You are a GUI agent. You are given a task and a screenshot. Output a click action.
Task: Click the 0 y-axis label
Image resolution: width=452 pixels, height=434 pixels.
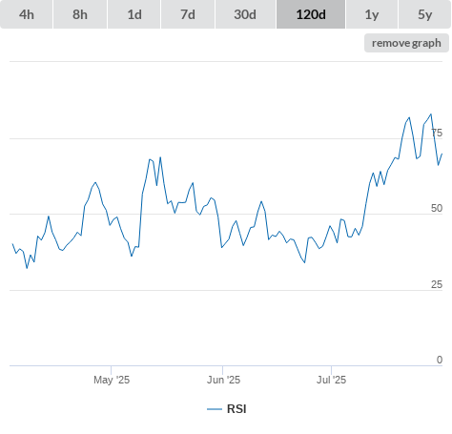440,360
